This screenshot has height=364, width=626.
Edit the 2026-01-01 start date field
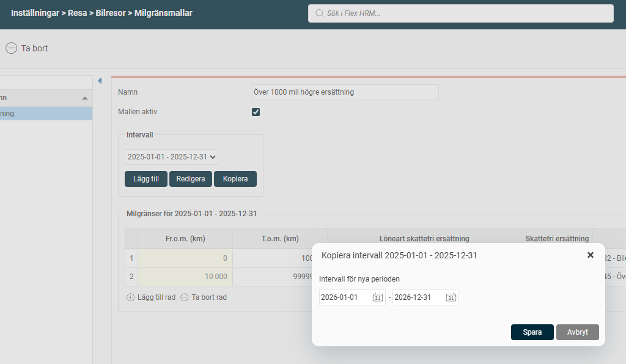[x=345, y=297]
